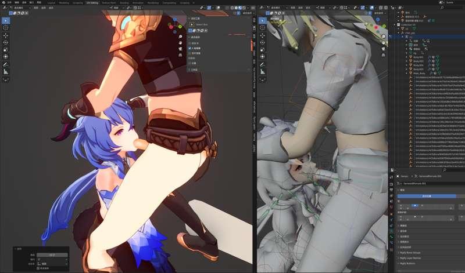
Task: Activate the Scale tool in left viewport
Action: (x=6, y=50)
